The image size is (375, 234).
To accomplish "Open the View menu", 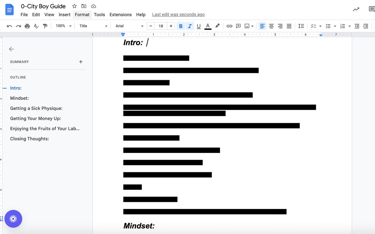I will [x=49, y=14].
